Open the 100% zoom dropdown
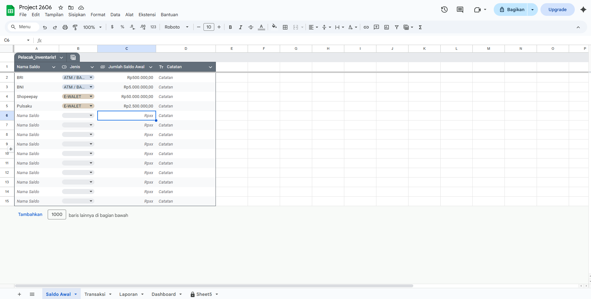The height and width of the screenshot is (299, 591). coord(92,27)
